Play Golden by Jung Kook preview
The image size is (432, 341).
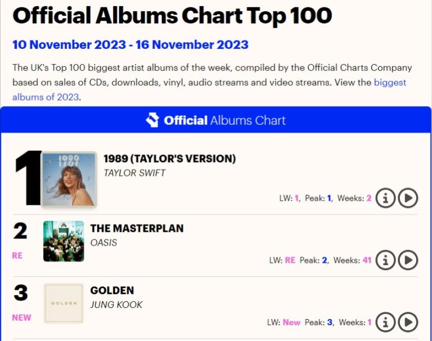(x=408, y=322)
